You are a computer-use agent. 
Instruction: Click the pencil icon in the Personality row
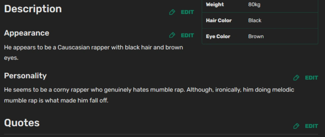pos(296,78)
